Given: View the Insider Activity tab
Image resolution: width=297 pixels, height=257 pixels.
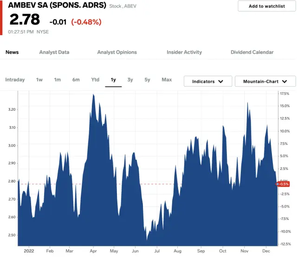Looking at the screenshot, I should click(x=184, y=52).
